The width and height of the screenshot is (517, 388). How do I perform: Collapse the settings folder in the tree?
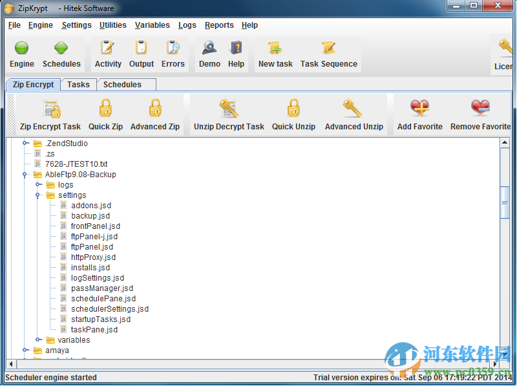(x=39, y=195)
